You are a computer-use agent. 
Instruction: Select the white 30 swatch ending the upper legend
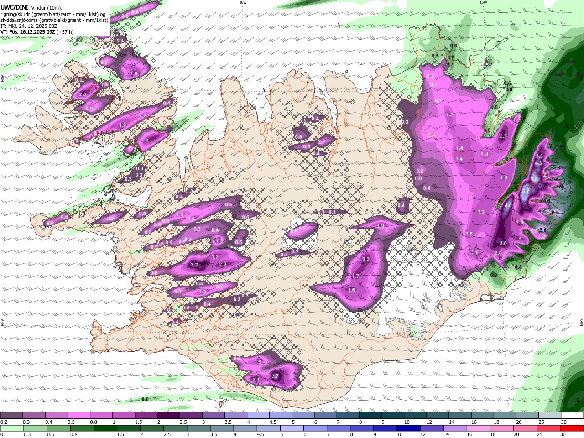click(x=573, y=416)
